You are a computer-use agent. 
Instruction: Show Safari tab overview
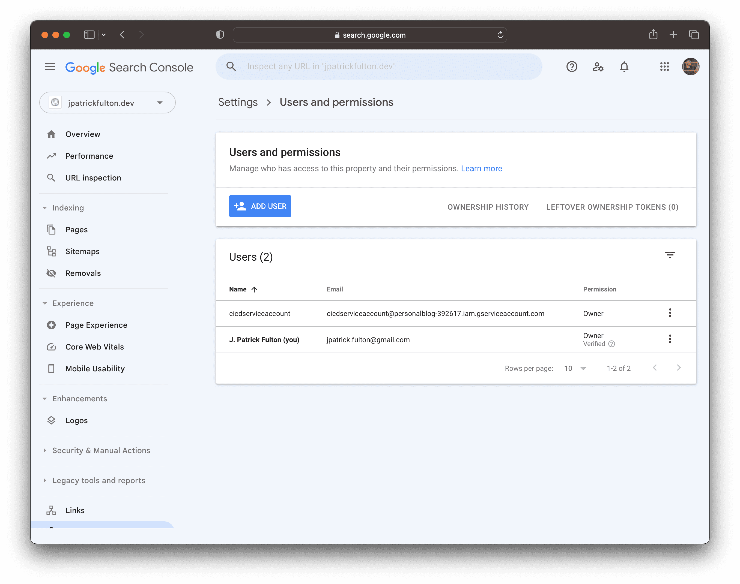click(694, 35)
